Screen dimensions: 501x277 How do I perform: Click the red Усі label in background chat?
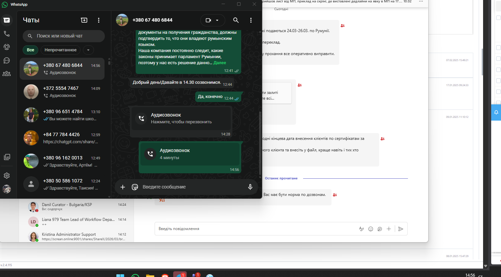click(x=162, y=200)
